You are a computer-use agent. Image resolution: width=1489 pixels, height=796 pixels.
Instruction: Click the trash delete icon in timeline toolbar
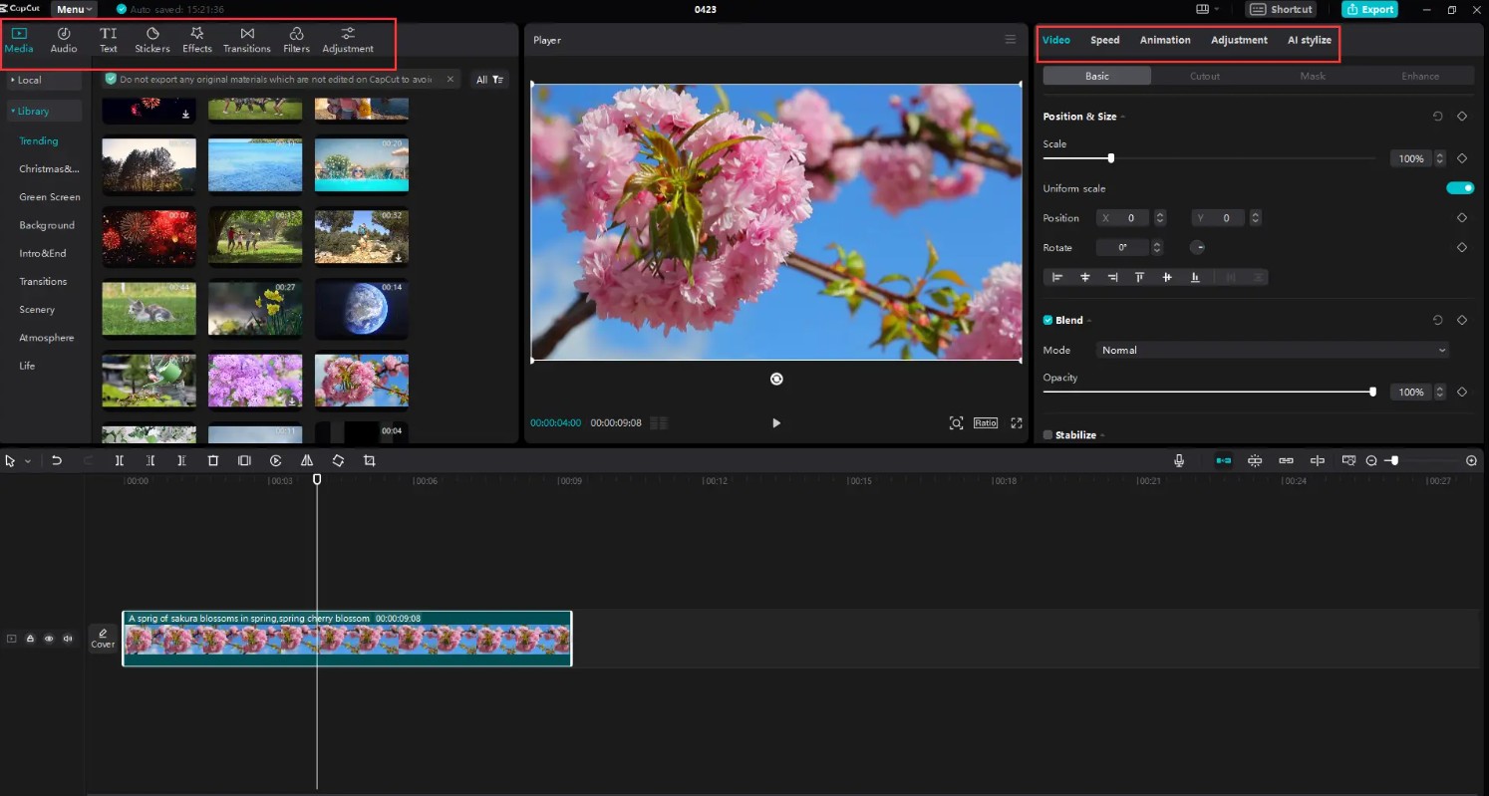click(x=212, y=461)
